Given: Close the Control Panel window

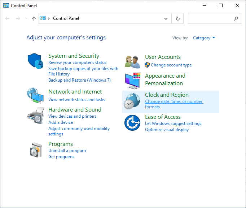Looking at the screenshot, I should [237, 6].
